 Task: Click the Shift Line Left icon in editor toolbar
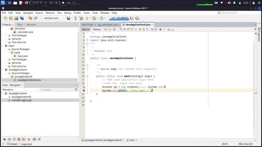pos(152,29)
